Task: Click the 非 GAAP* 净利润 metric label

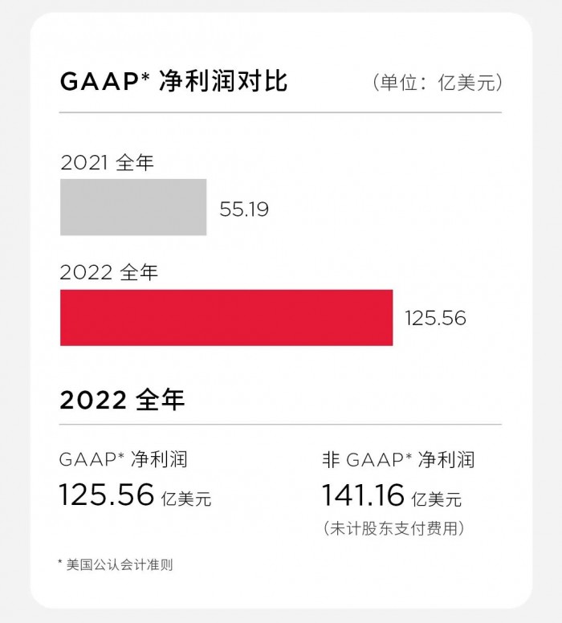Action: click(x=398, y=460)
